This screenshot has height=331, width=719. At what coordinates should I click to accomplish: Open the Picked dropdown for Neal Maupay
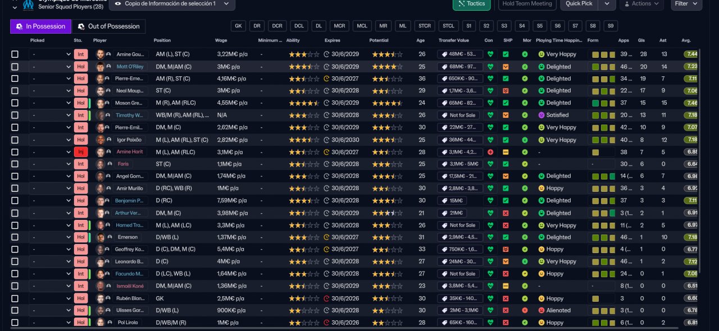[51, 91]
